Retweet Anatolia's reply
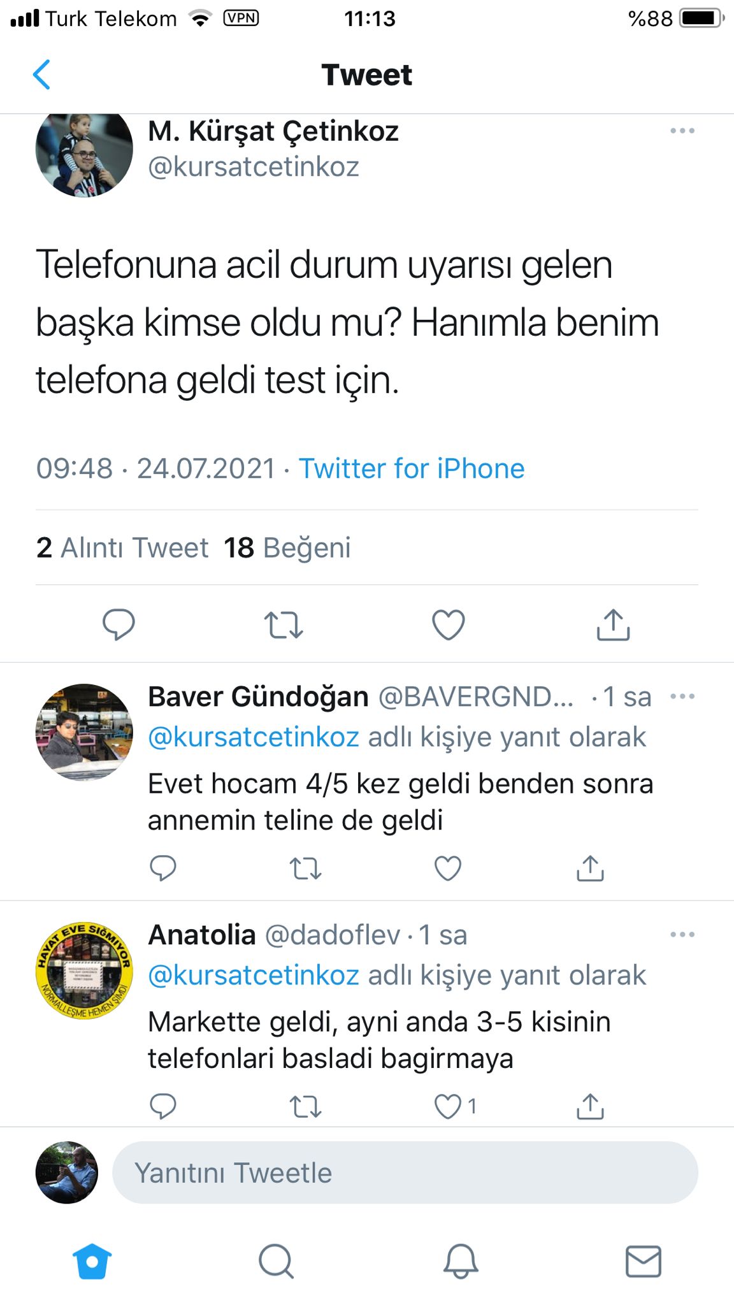The height and width of the screenshot is (1305, 734). [x=306, y=1106]
